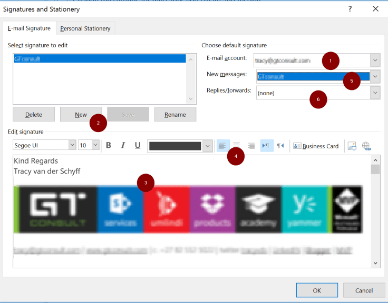The width and height of the screenshot is (388, 303).
Task: Switch to the Personal Stationery tab
Action: tap(85, 28)
